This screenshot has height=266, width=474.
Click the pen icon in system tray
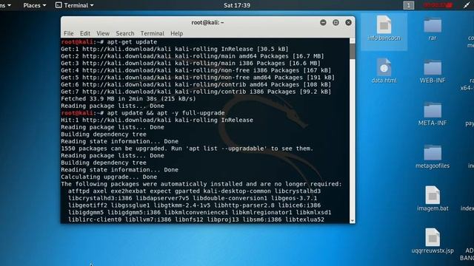point(467,5)
